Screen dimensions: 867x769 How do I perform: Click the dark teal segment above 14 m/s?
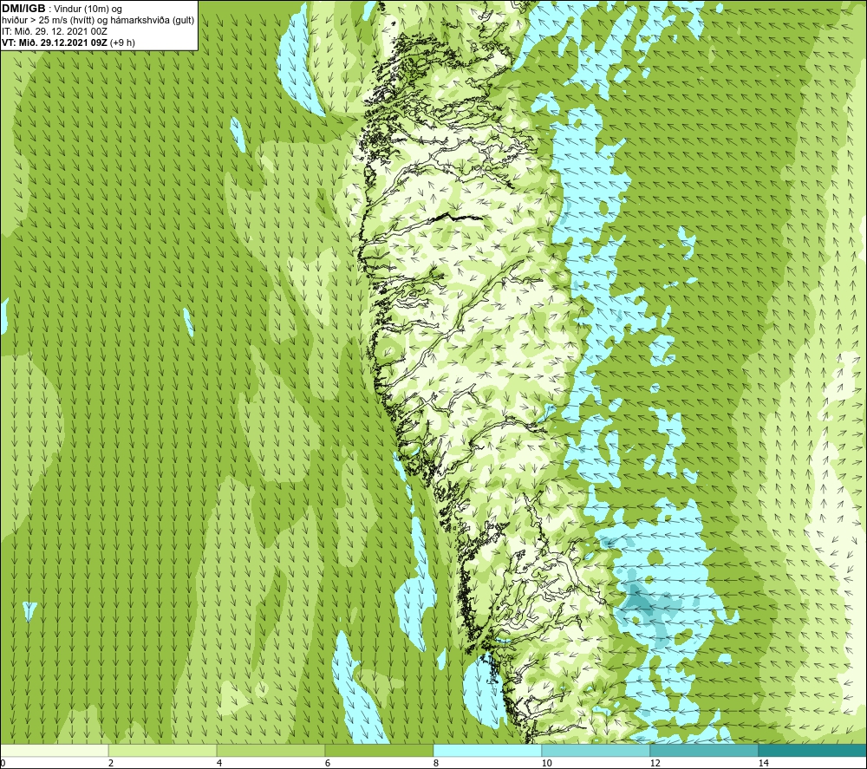(812, 750)
